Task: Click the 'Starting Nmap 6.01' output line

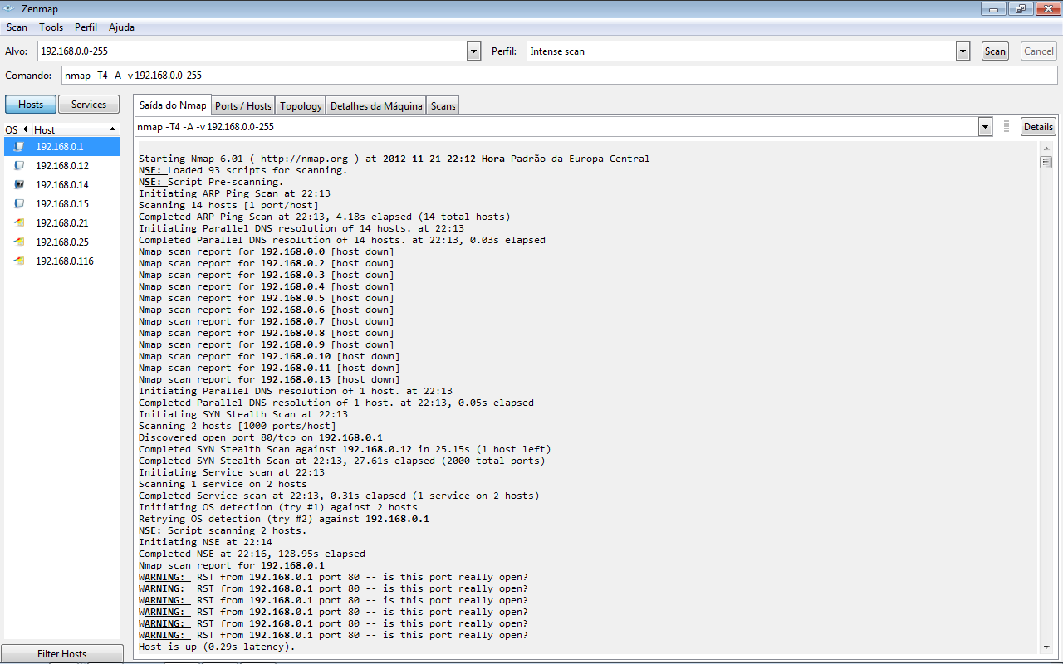Action: click(x=394, y=159)
